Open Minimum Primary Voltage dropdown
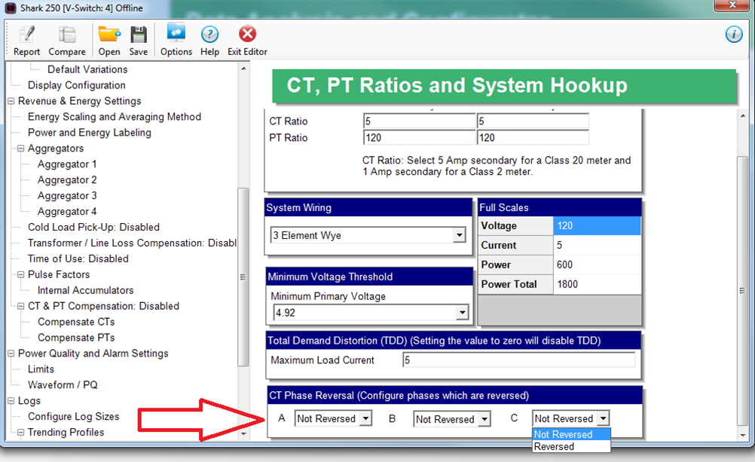The width and height of the screenshot is (755, 462). 462,313
